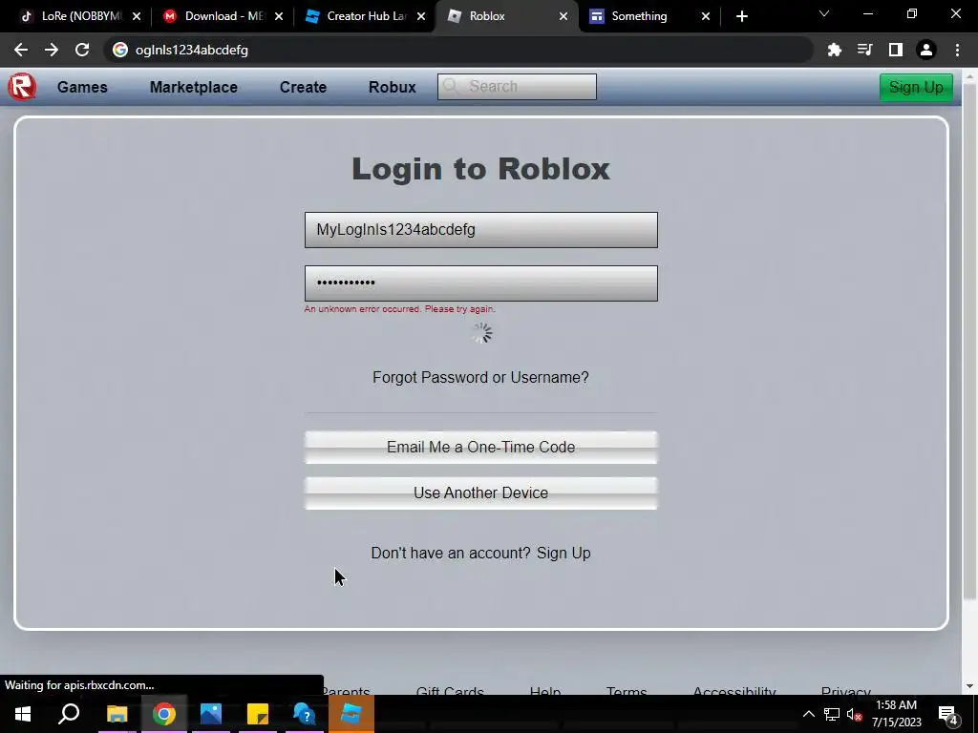The width and height of the screenshot is (978, 733).
Task: Open the Get Help app in taskbar
Action: [305, 714]
